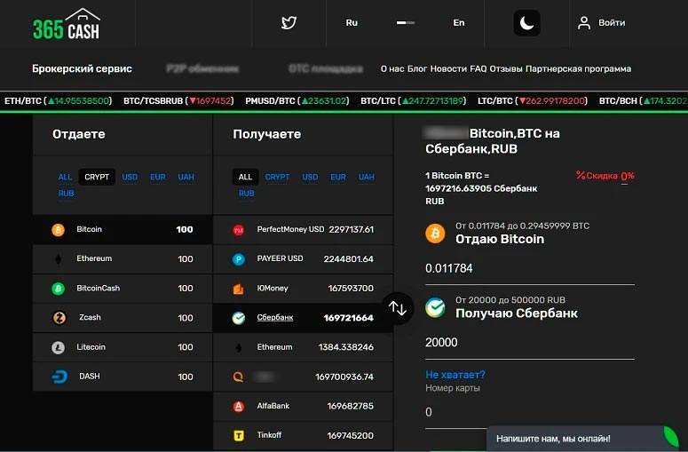Click the swap direction arrows icon
Screen dimensions: 688x452
coord(398,308)
